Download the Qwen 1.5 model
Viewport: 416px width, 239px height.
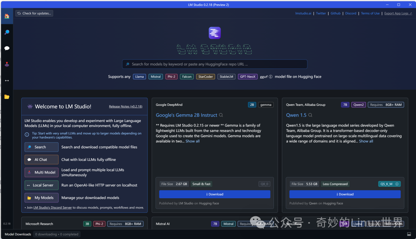(x=345, y=194)
